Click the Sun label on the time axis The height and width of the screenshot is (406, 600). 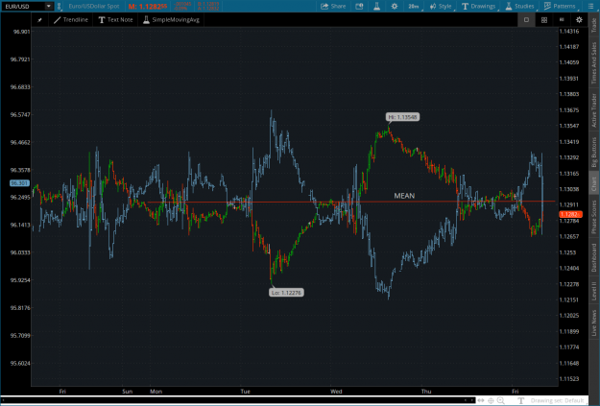[x=128, y=392]
